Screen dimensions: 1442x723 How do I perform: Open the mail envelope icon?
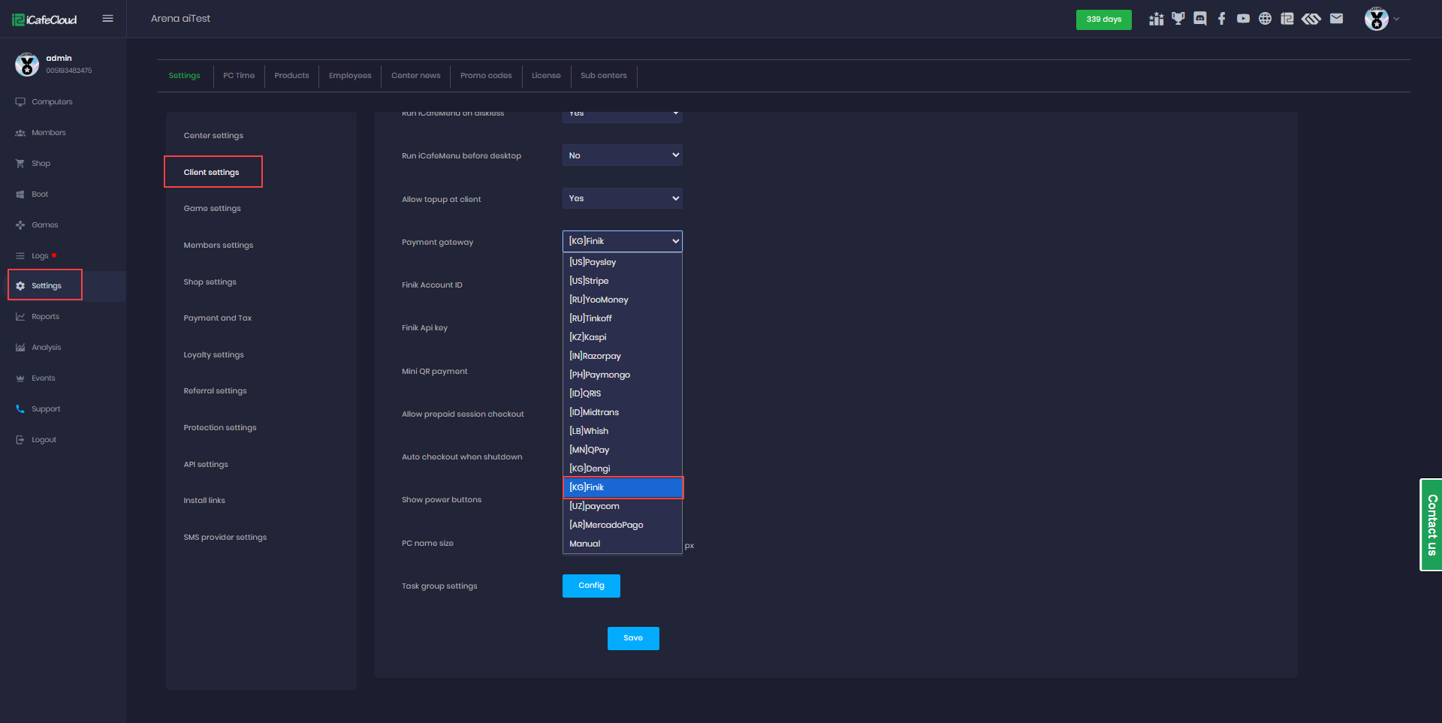pos(1336,19)
